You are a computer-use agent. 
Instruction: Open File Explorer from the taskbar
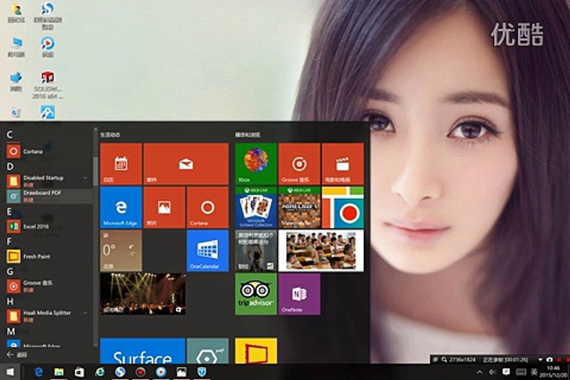click(59, 372)
